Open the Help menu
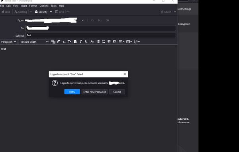The height and width of the screenshot is (152, 239). tap(62, 6)
